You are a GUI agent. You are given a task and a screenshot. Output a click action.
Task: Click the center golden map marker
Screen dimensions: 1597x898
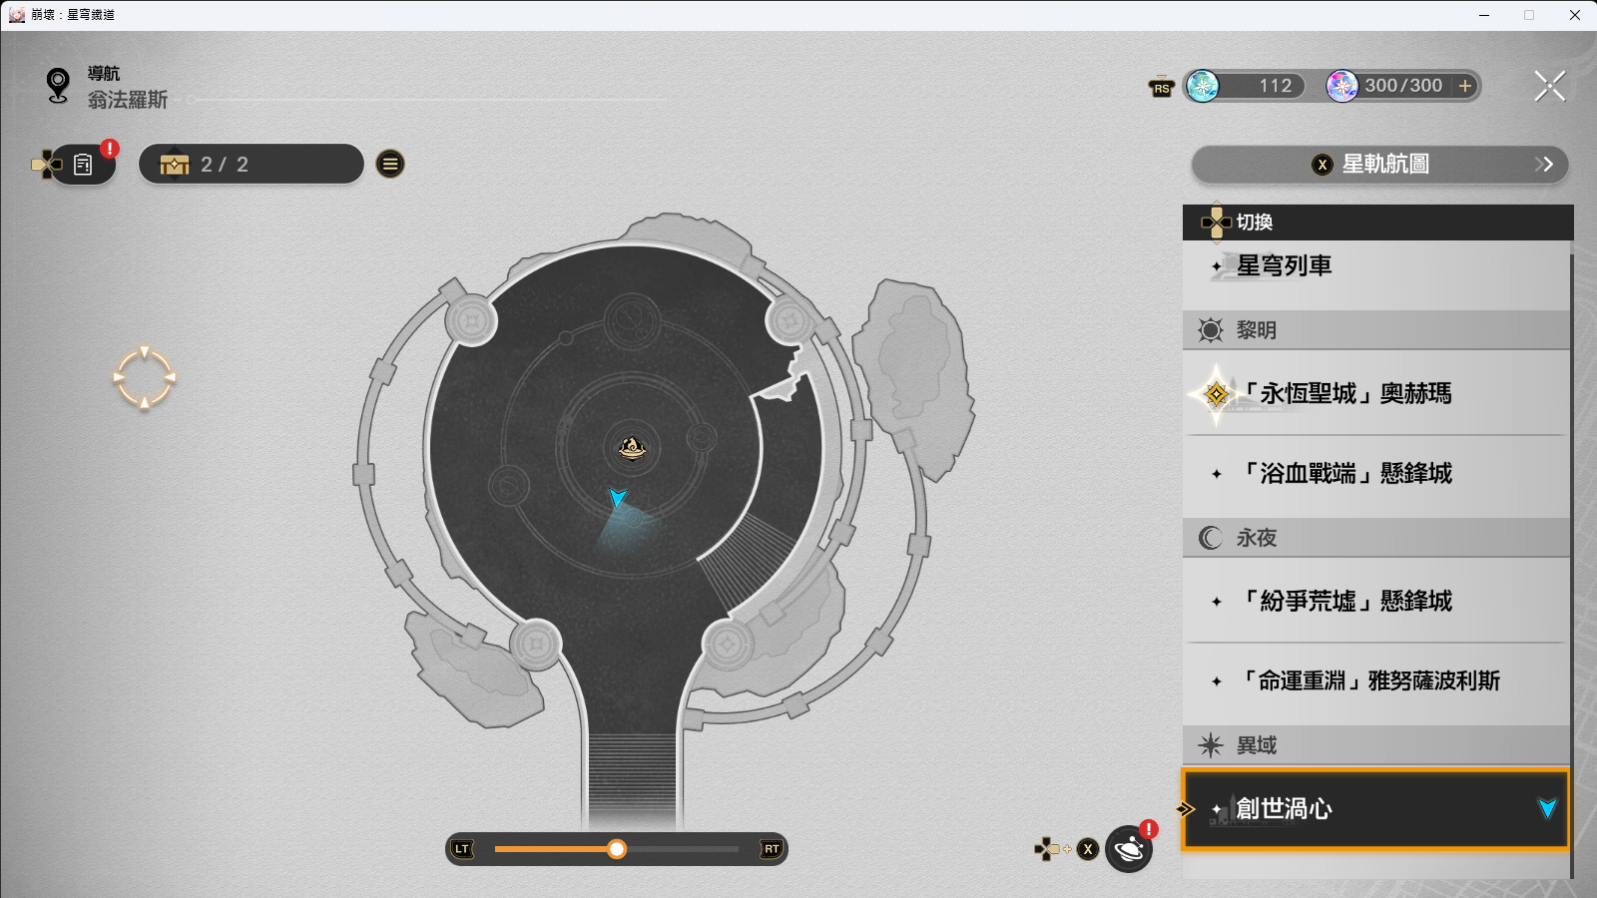pyautogui.click(x=632, y=448)
